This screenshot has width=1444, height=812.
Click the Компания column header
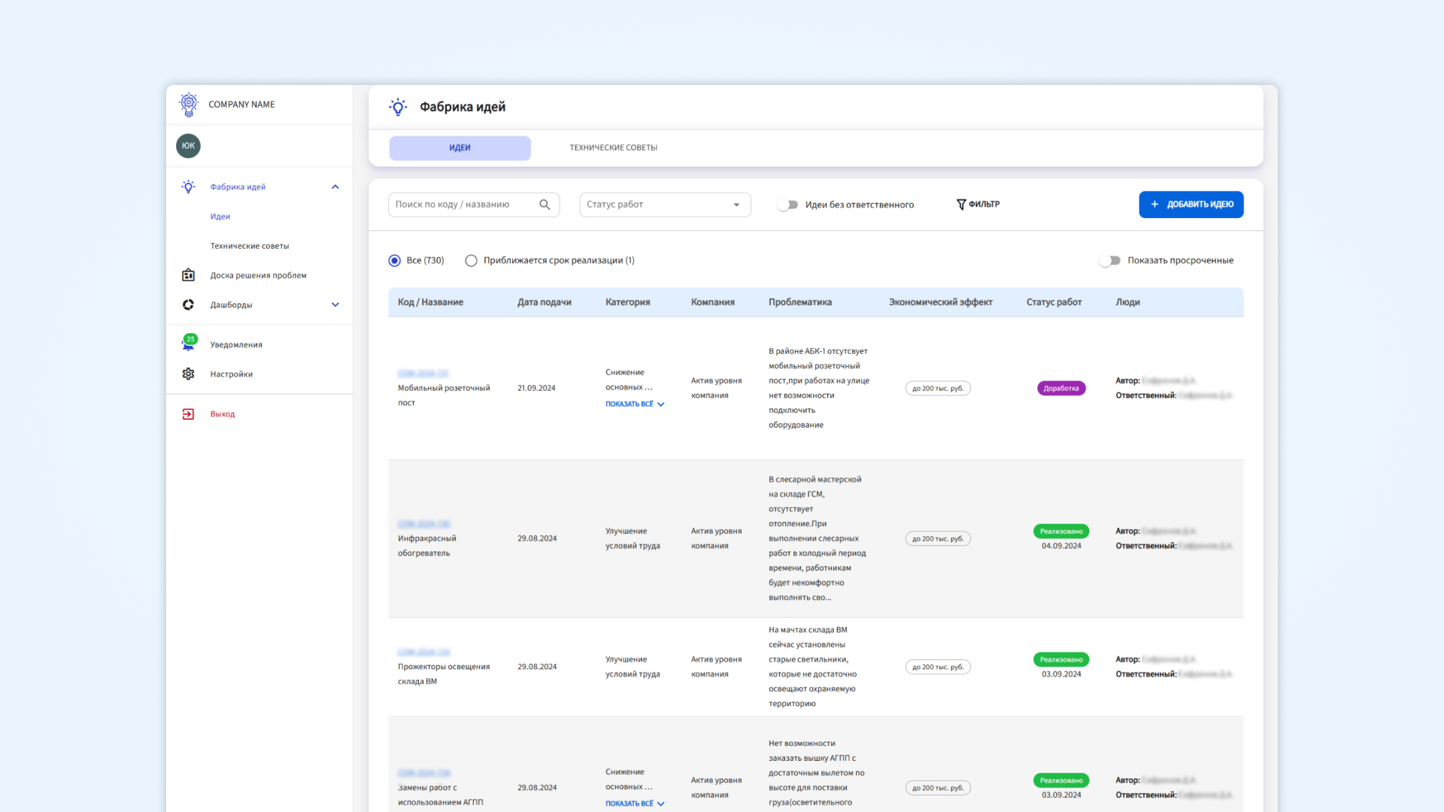coord(713,302)
